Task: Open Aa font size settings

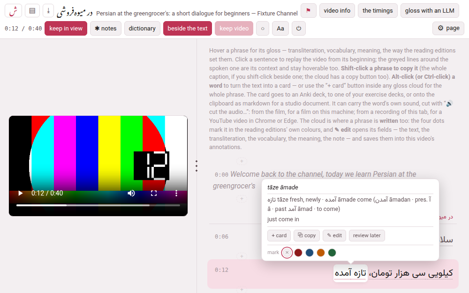Action: (x=280, y=29)
